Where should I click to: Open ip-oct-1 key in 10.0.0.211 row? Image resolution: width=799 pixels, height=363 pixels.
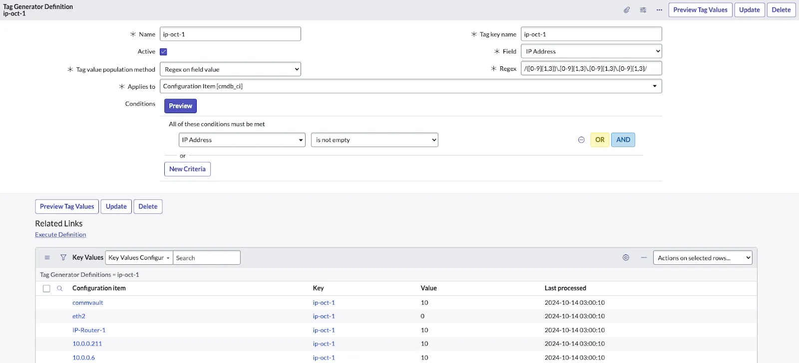coord(324,344)
